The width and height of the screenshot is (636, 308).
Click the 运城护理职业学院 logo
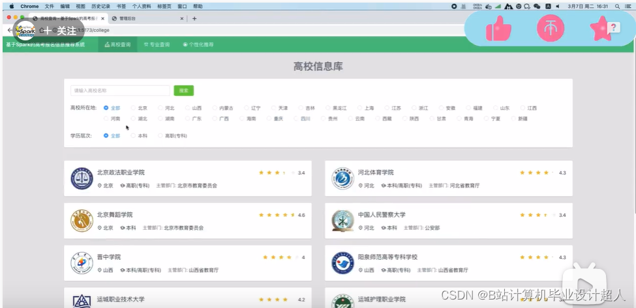tap(342, 301)
